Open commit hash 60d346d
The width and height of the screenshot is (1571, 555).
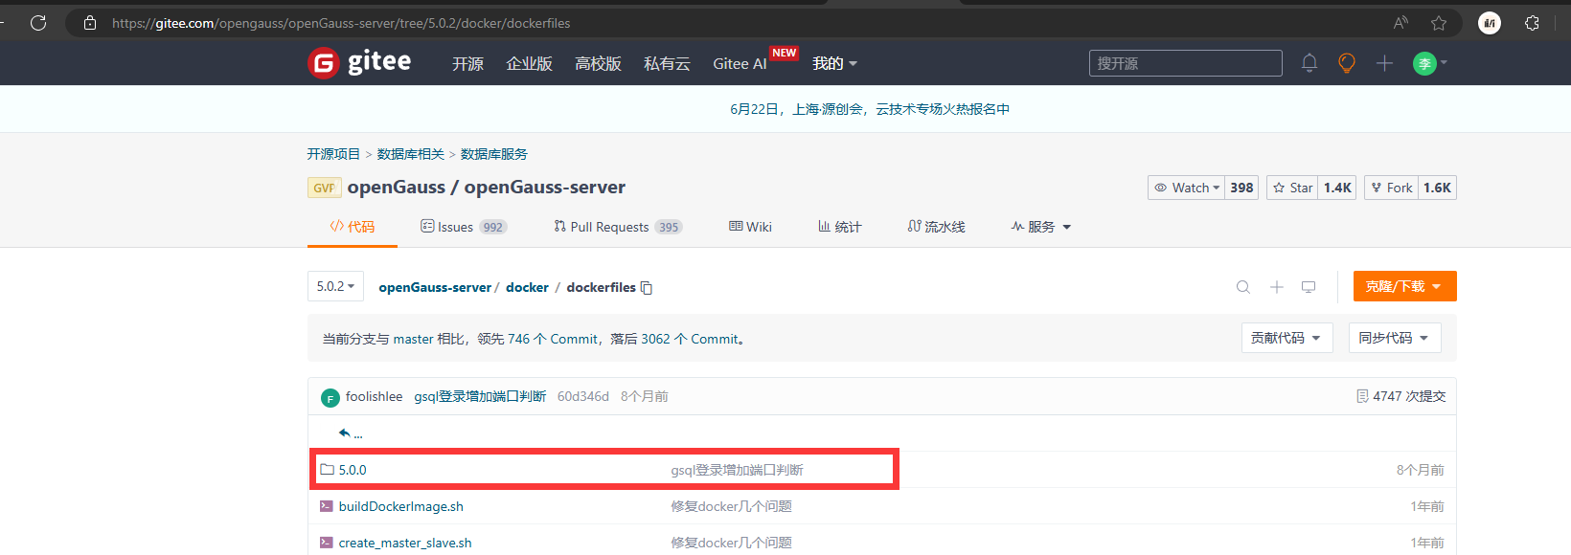click(583, 396)
